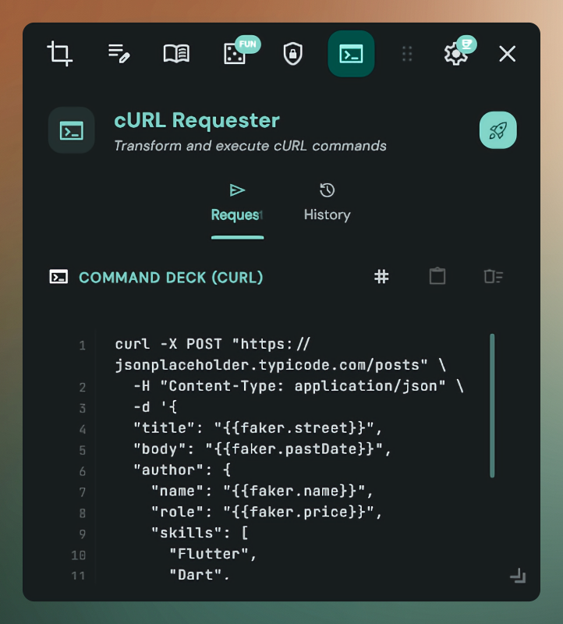Click the Command Deck terminal icon
The width and height of the screenshot is (563, 624).
pyautogui.click(x=58, y=277)
